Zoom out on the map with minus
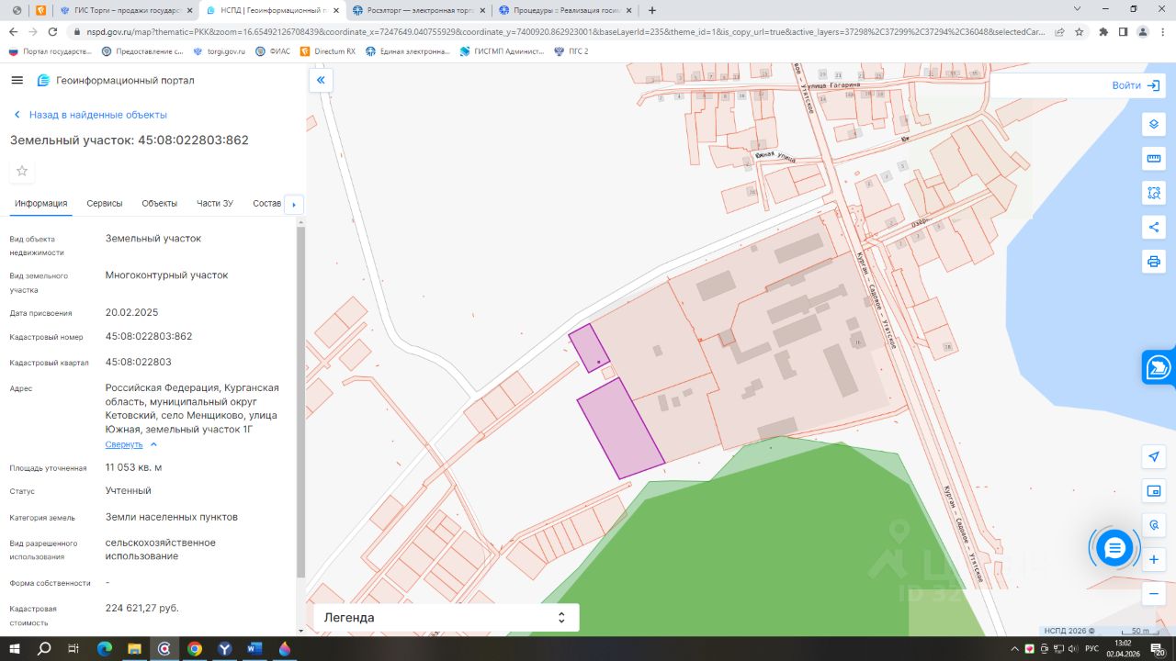 click(1154, 593)
